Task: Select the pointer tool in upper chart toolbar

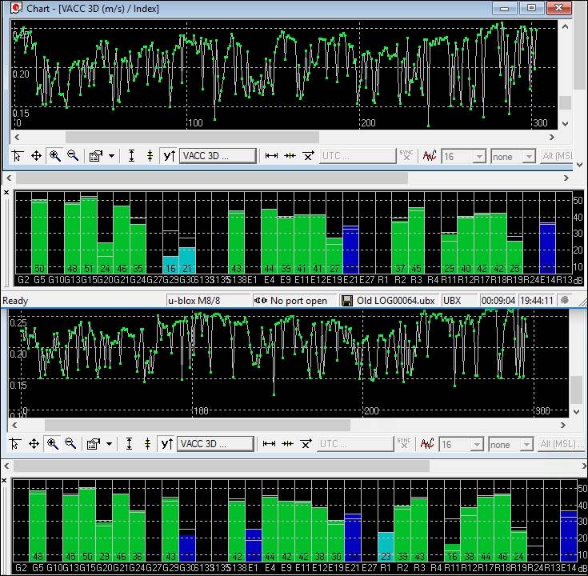Action: click(x=18, y=156)
